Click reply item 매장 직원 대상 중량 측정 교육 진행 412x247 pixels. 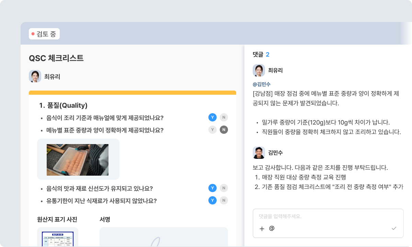coord(304,177)
